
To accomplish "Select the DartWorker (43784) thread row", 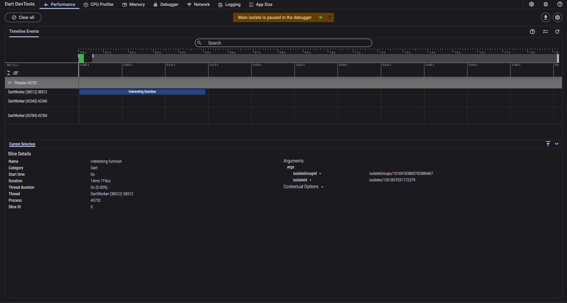I will point(27,115).
